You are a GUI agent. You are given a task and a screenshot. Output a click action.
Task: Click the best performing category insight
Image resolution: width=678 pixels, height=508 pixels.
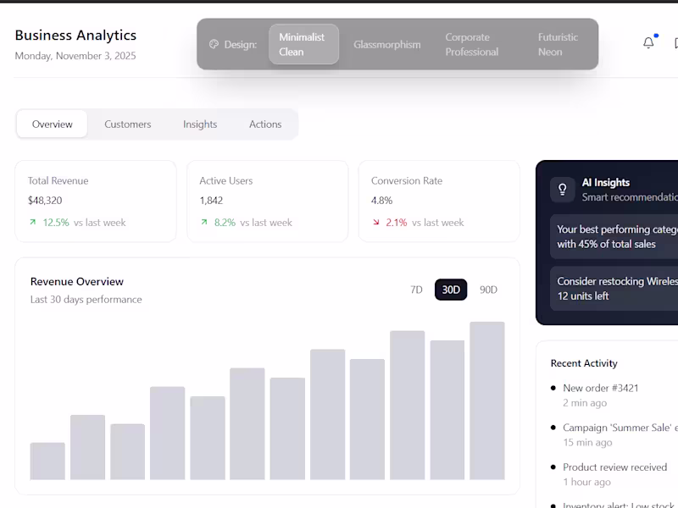614,237
